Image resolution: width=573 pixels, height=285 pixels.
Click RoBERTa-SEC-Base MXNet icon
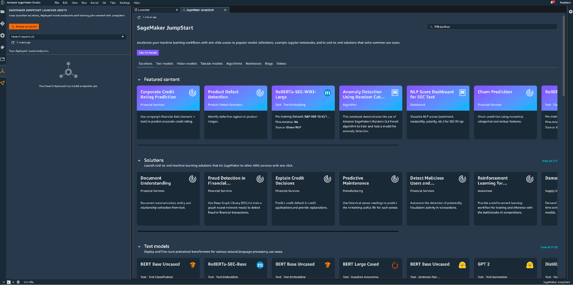coord(260,265)
